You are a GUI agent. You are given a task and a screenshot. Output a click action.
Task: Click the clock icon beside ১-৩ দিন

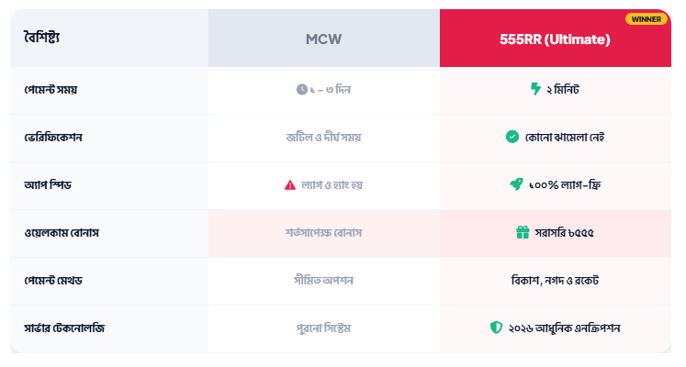pos(302,89)
